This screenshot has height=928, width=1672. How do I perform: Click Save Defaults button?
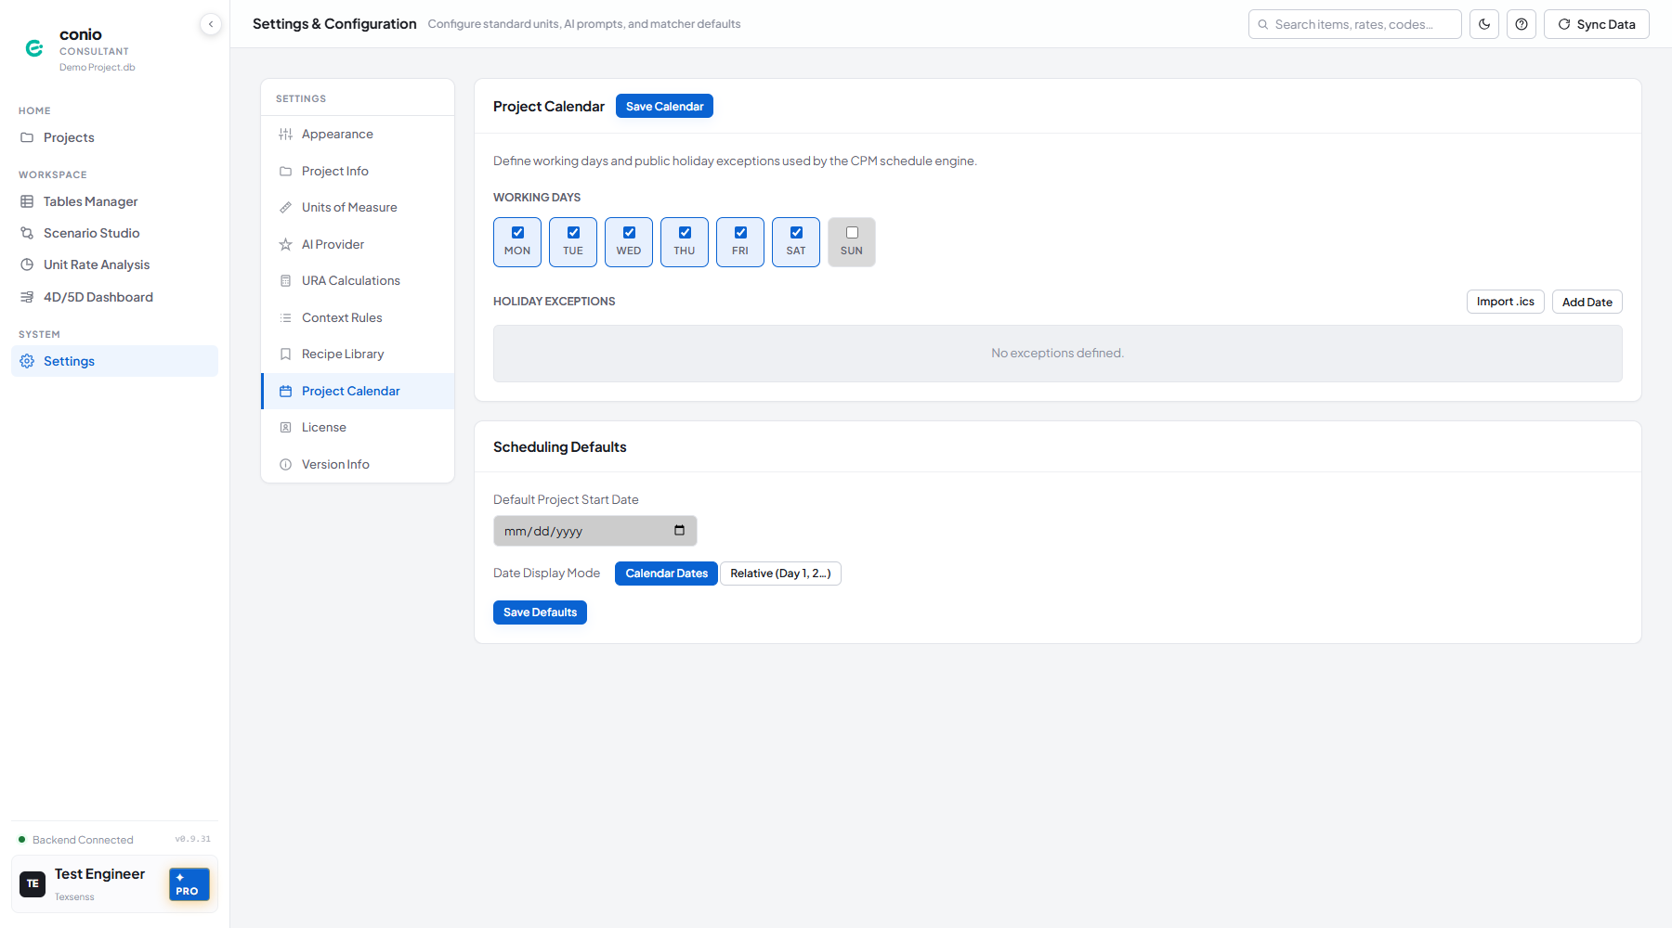click(540, 612)
